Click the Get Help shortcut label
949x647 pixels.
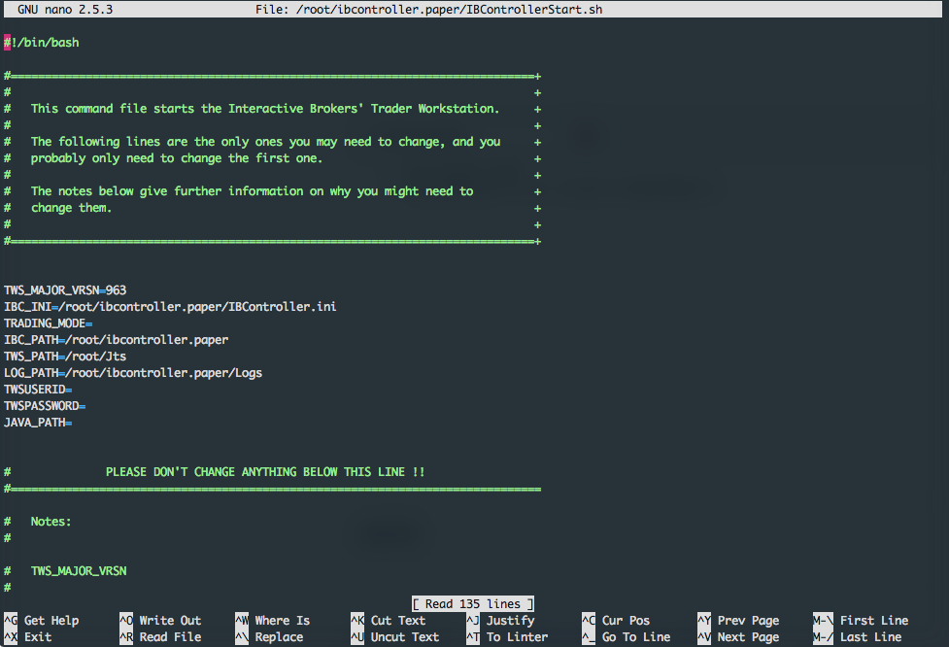click(51, 621)
